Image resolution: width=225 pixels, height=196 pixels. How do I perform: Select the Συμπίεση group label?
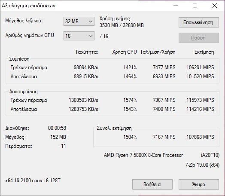(x=19, y=59)
